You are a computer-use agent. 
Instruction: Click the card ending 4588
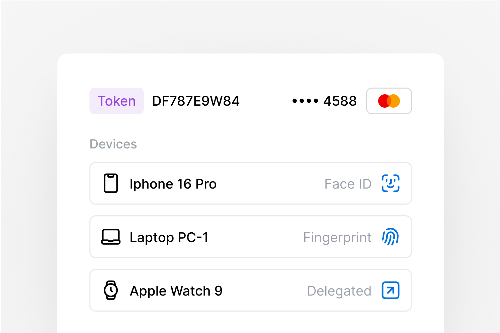click(x=340, y=101)
